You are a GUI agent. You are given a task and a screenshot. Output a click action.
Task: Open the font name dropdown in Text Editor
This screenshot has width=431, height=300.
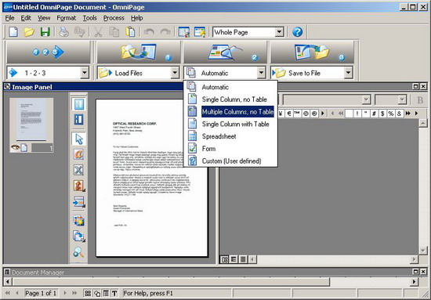367,99
